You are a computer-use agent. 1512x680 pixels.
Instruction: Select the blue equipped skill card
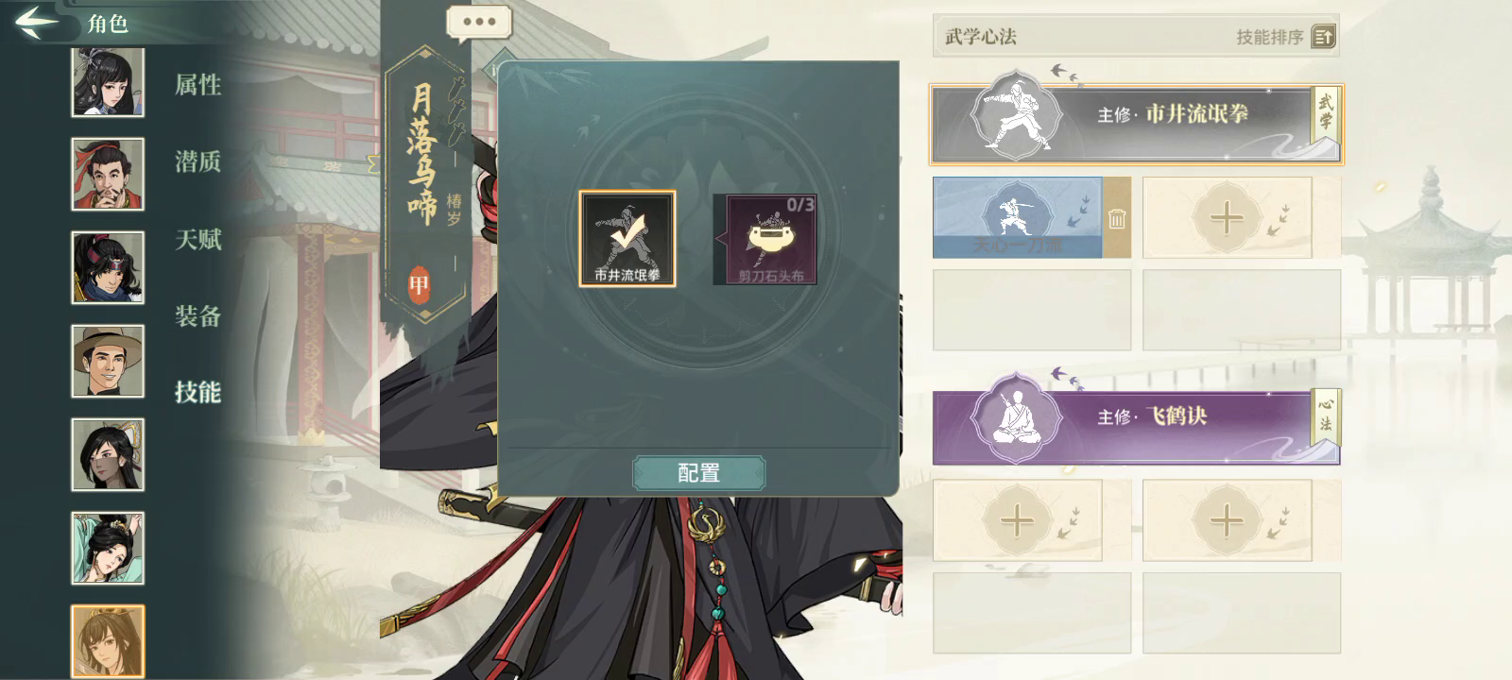click(1017, 218)
